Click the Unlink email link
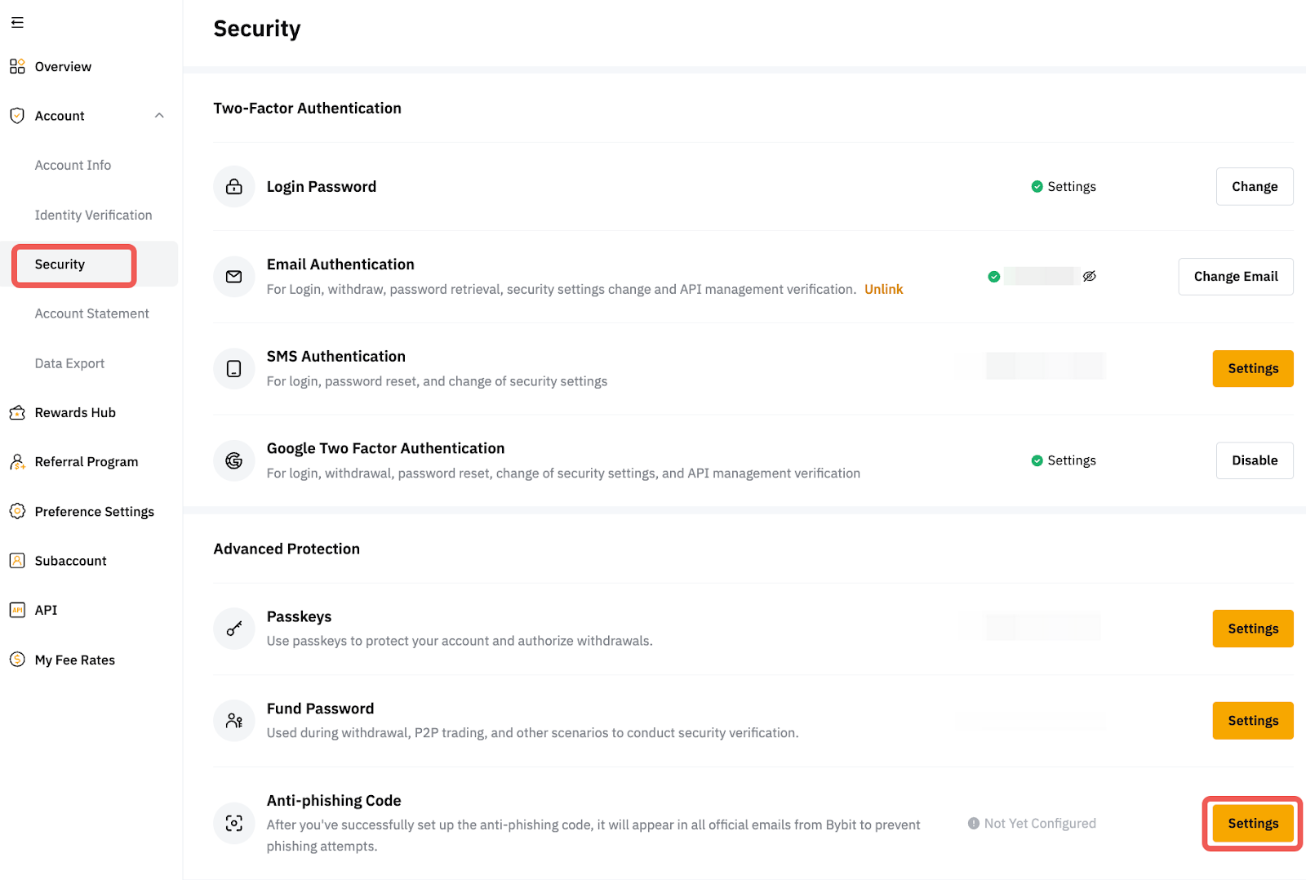Viewport: 1306px width, 880px height. (883, 289)
